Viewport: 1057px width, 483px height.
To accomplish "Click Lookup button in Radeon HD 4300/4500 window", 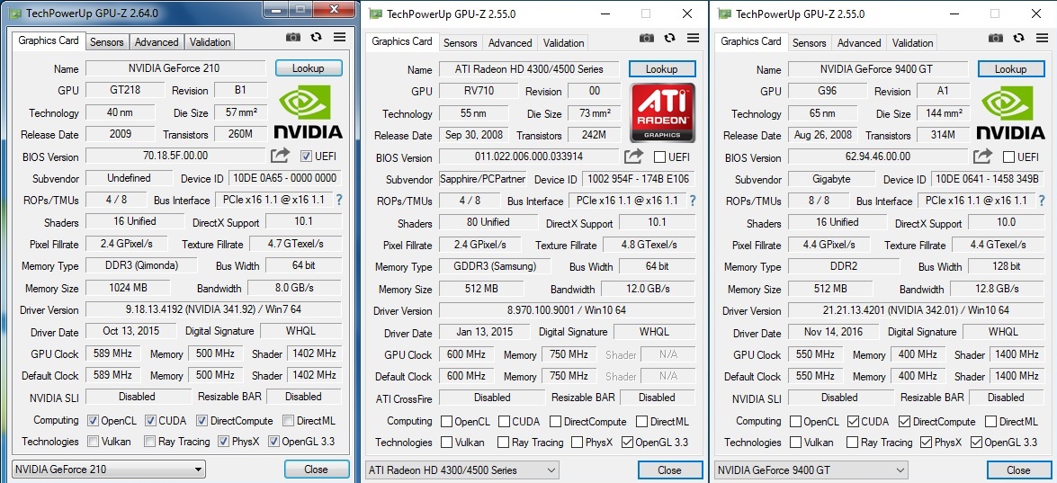I will [x=662, y=68].
